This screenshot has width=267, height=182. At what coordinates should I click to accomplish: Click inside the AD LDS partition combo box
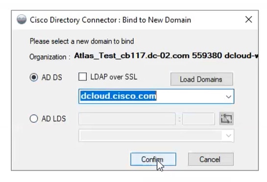pyautogui.click(x=156, y=135)
